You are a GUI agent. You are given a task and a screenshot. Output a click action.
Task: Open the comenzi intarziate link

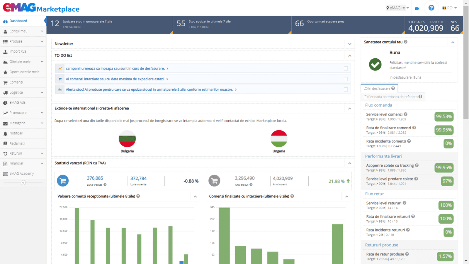[x=115, y=79]
